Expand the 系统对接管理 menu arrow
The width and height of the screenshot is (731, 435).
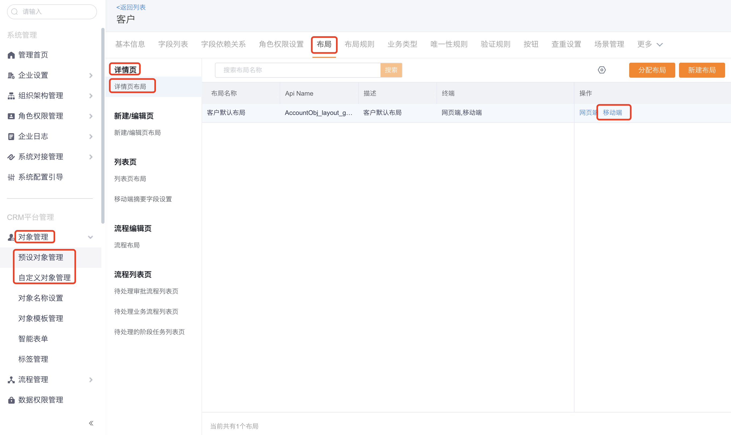pyautogui.click(x=91, y=157)
